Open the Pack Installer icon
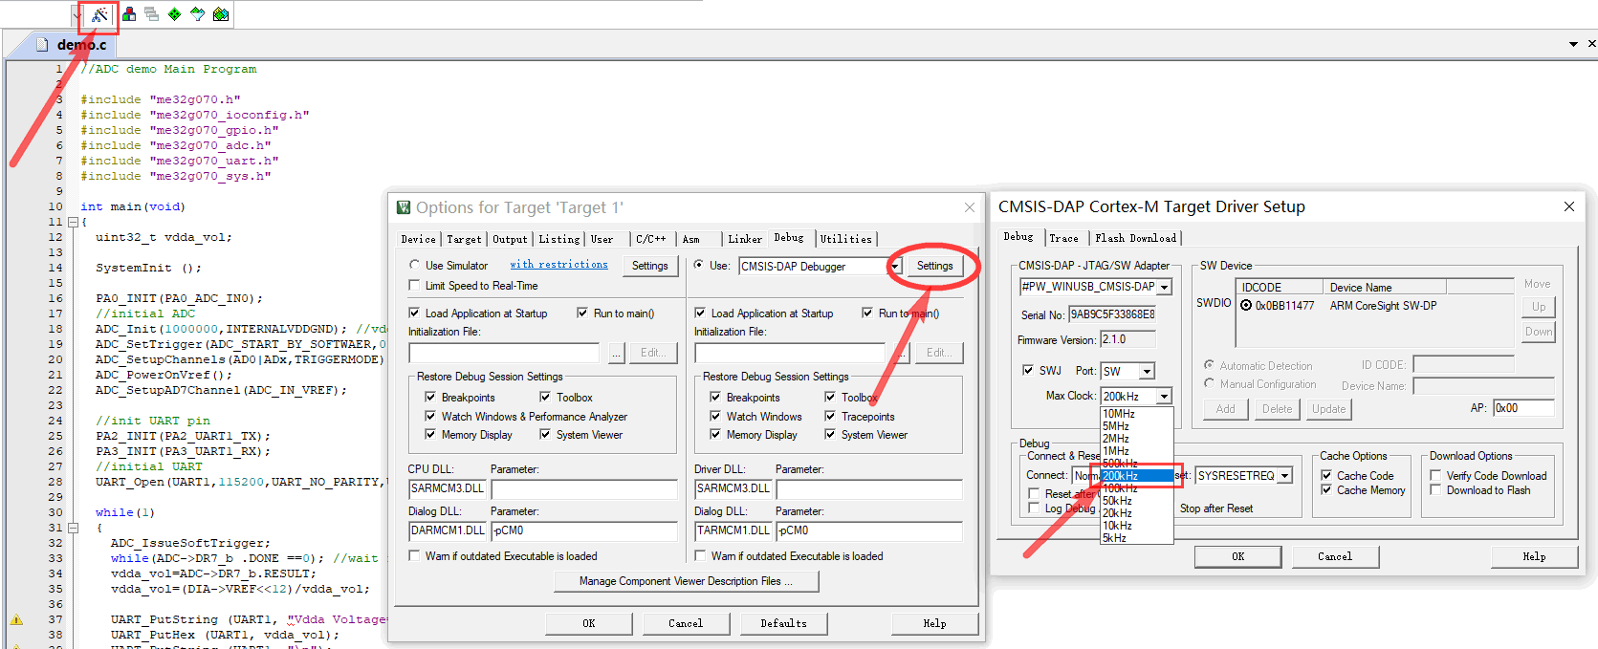This screenshot has height=649, width=1598. pyautogui.click(x=221, y=14)
